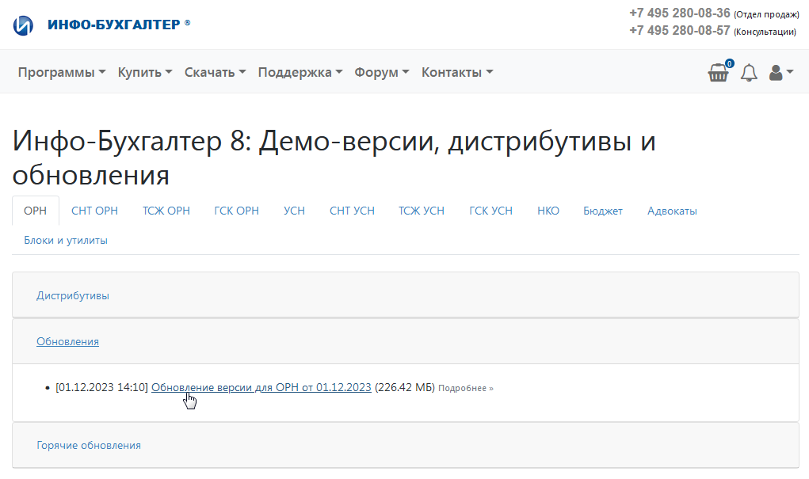Collapse the Обновления section

pyautogui.click(x=67, y=341)
